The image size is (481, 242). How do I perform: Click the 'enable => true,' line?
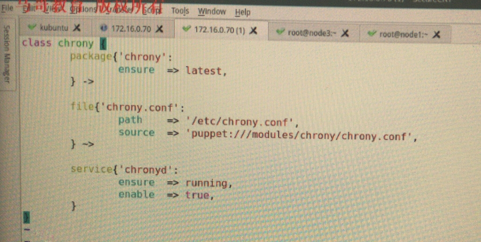166,195
